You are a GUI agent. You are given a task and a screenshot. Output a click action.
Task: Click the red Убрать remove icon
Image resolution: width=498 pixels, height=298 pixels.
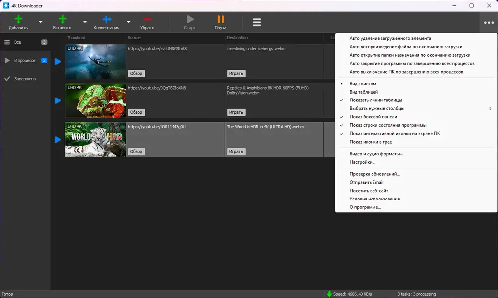click(x=148, y=20)
